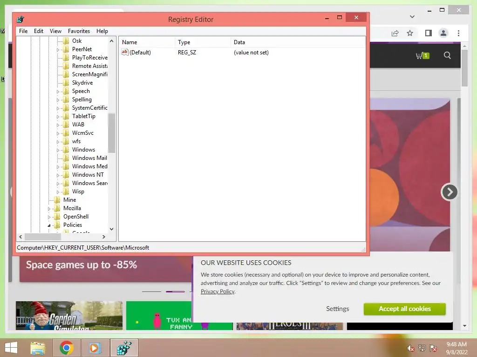Click the Registry Editor title bar icon
The image size is (477, 357).
(20, 20)
